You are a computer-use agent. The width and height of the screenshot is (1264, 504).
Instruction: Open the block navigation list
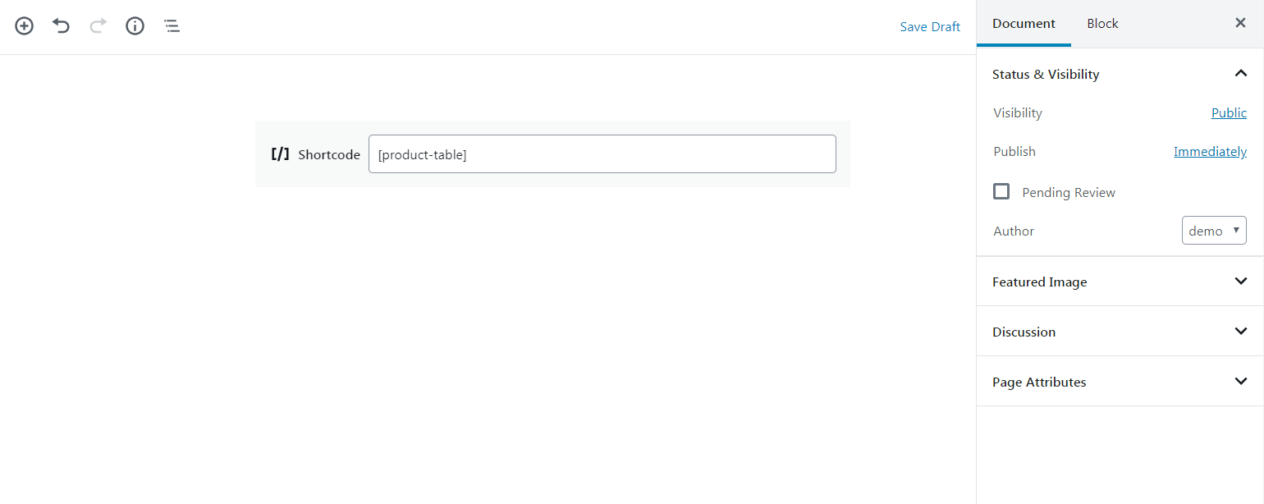[x=172, y=25]
